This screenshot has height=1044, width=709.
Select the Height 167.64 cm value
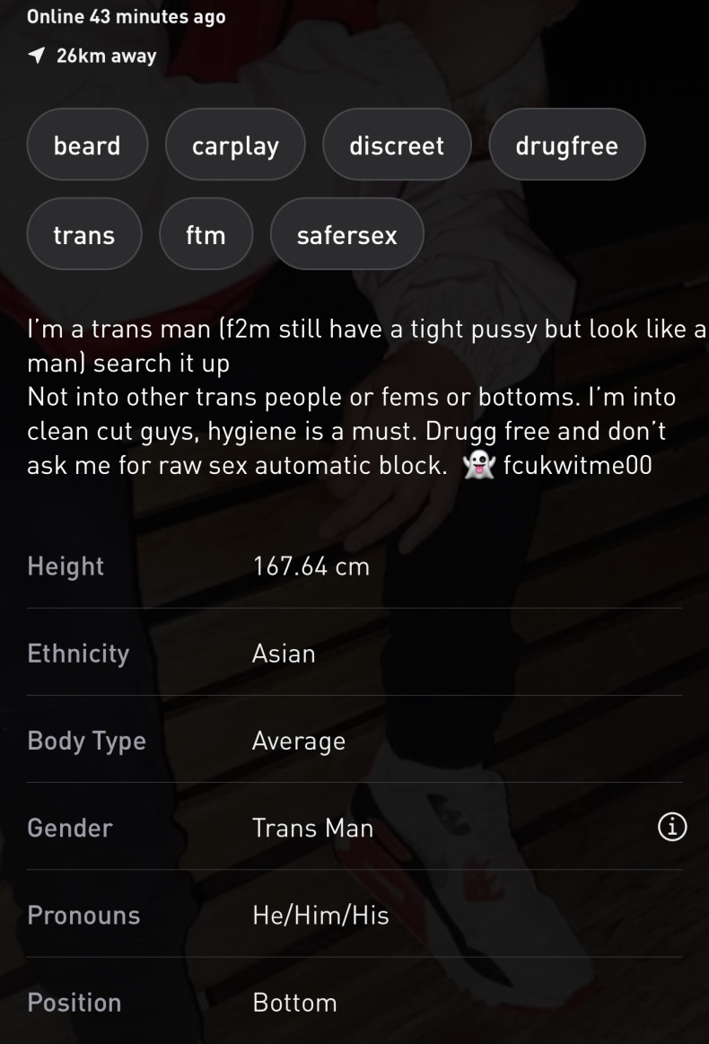311,566
